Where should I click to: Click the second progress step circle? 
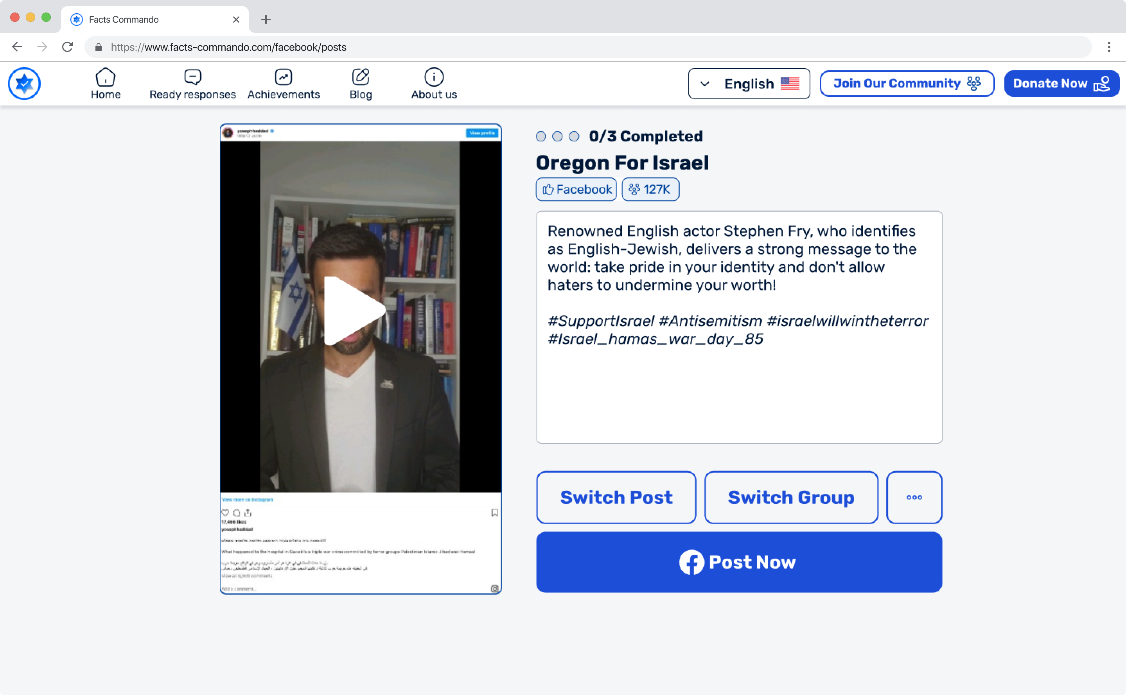pos(557,136)
